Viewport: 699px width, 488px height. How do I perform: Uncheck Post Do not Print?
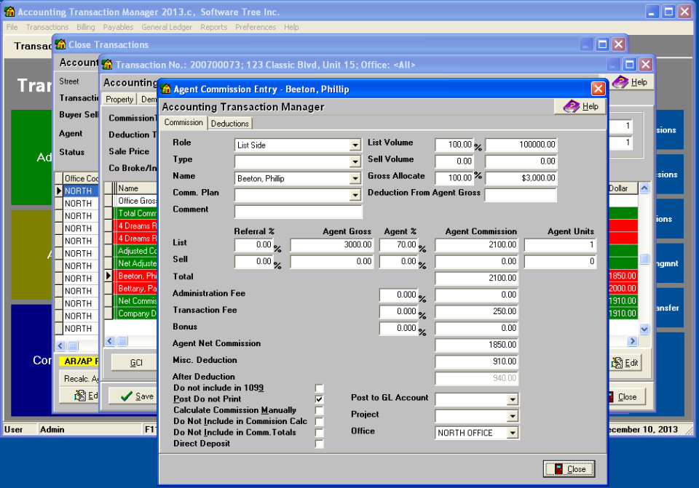click(319, 399)
